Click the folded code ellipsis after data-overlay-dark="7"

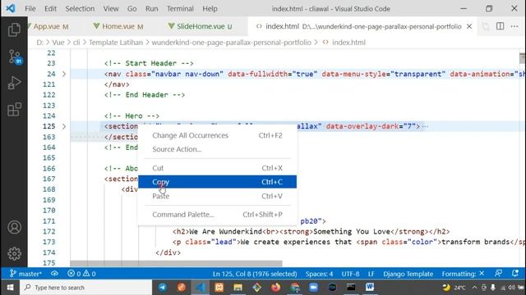tap(425, 126)
